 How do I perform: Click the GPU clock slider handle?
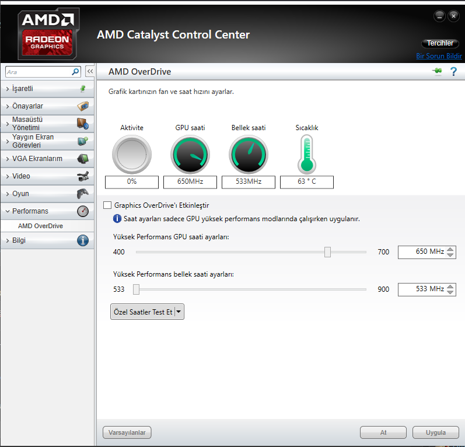point(327,252)
